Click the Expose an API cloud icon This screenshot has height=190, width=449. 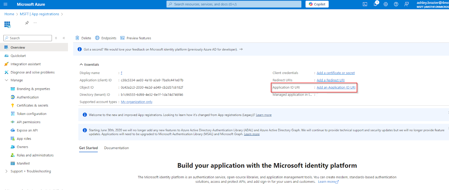(x=13, y=130)
